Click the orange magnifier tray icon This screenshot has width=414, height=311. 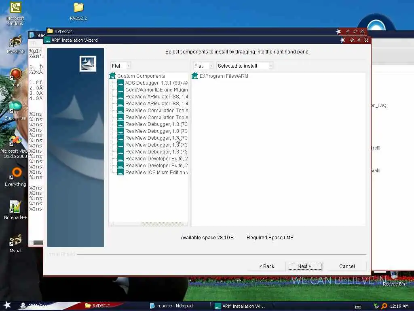pyautogui.click(x=384, y=306)
